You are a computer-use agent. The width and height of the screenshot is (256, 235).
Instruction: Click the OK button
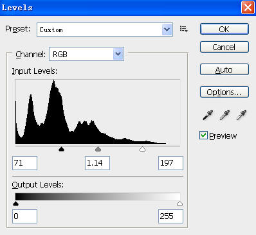click(224, 29)
